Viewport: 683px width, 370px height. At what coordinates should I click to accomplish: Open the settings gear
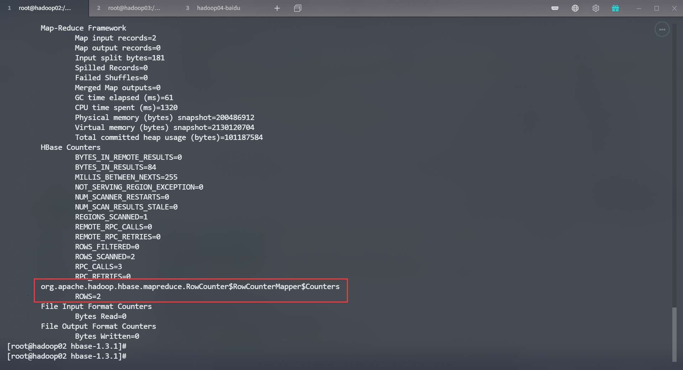click(596, 8)
